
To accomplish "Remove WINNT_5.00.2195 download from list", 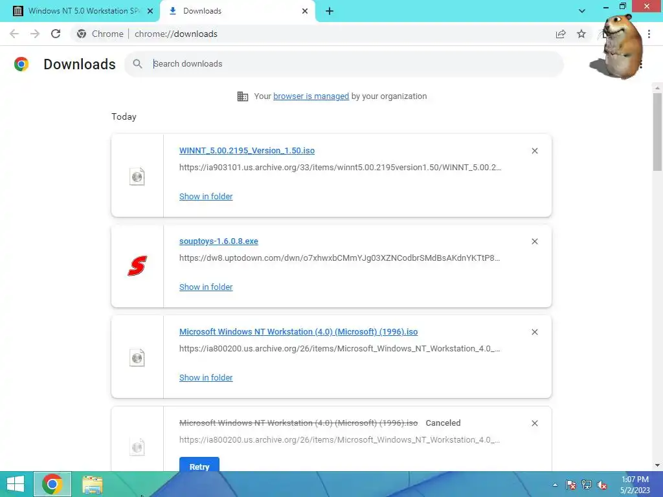I will coord(535,151).
